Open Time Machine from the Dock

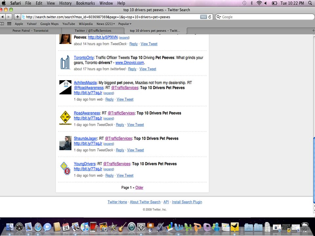click(x=132, y=227)
